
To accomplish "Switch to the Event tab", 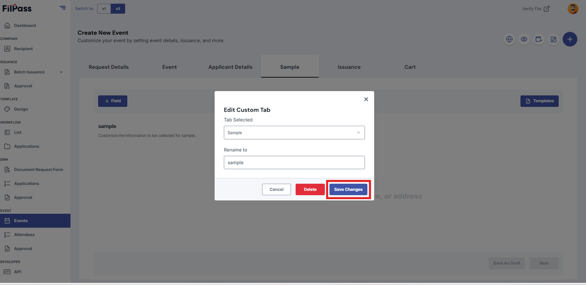I will click(x=169, y=67).
